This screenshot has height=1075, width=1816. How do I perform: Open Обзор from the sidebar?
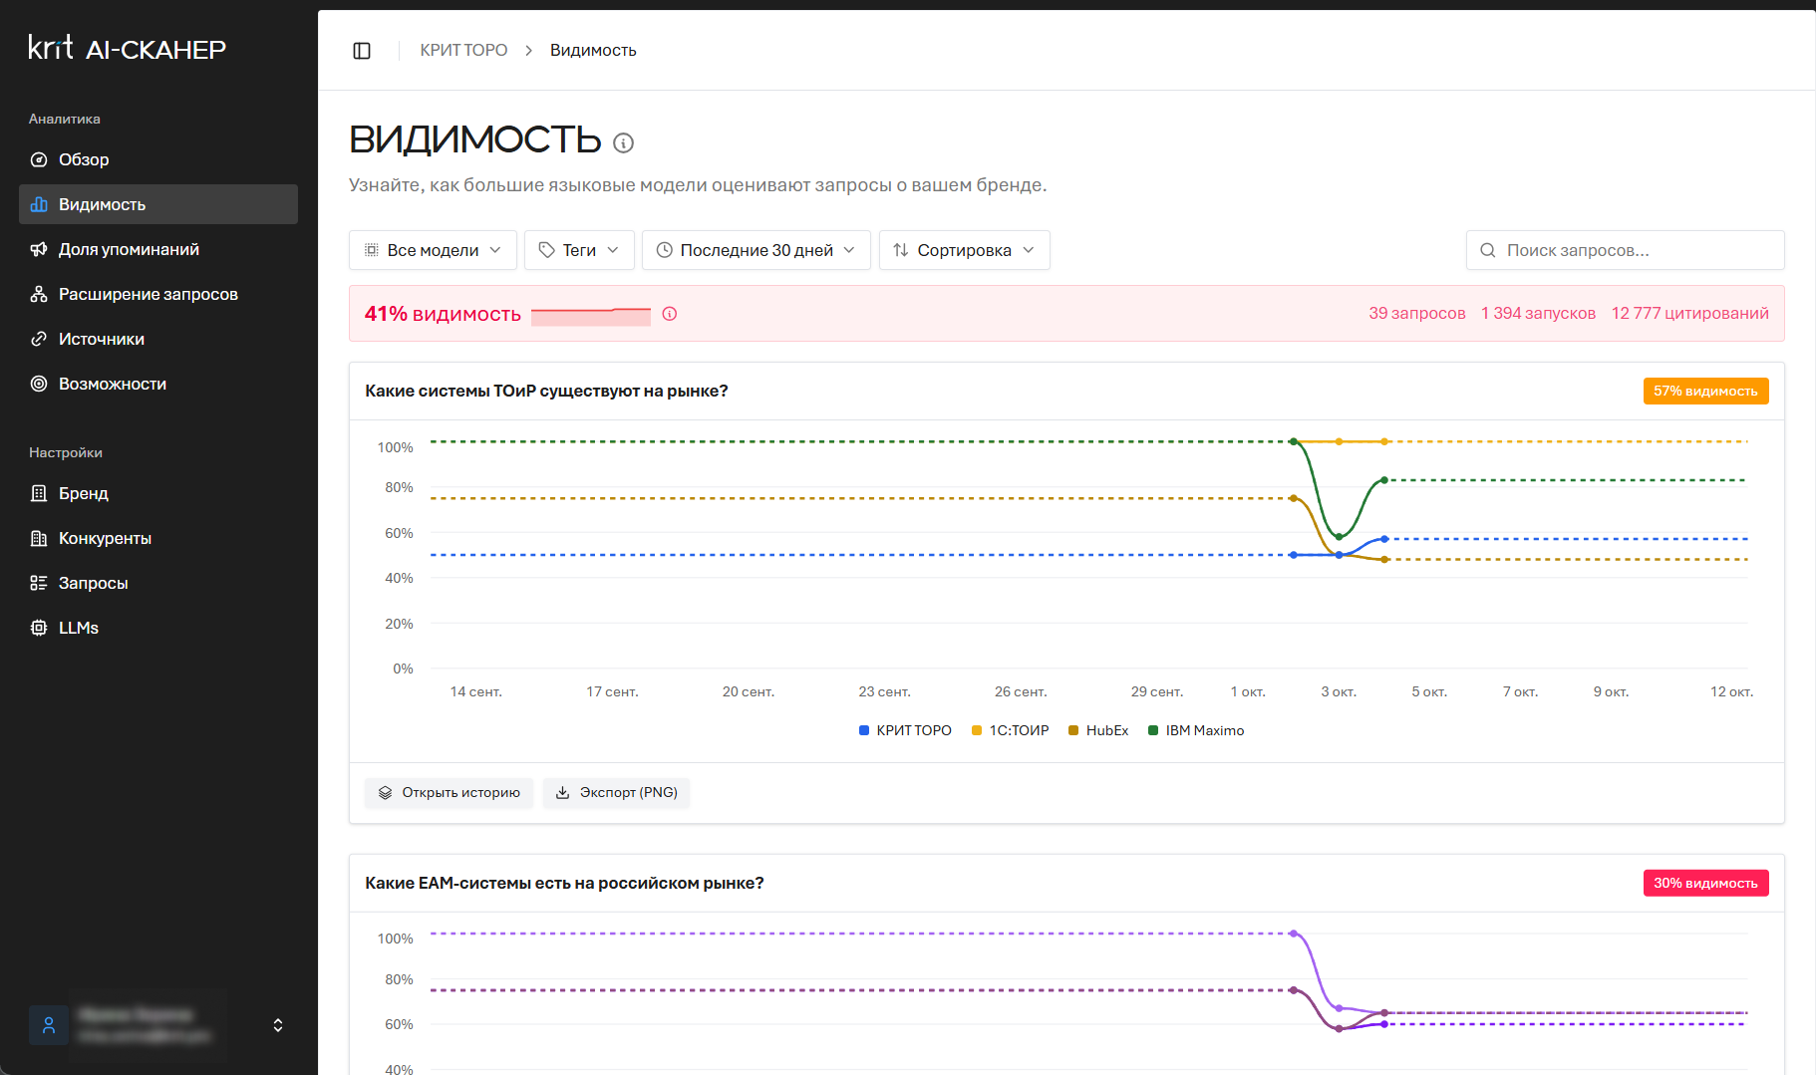(x=158, y=159)
